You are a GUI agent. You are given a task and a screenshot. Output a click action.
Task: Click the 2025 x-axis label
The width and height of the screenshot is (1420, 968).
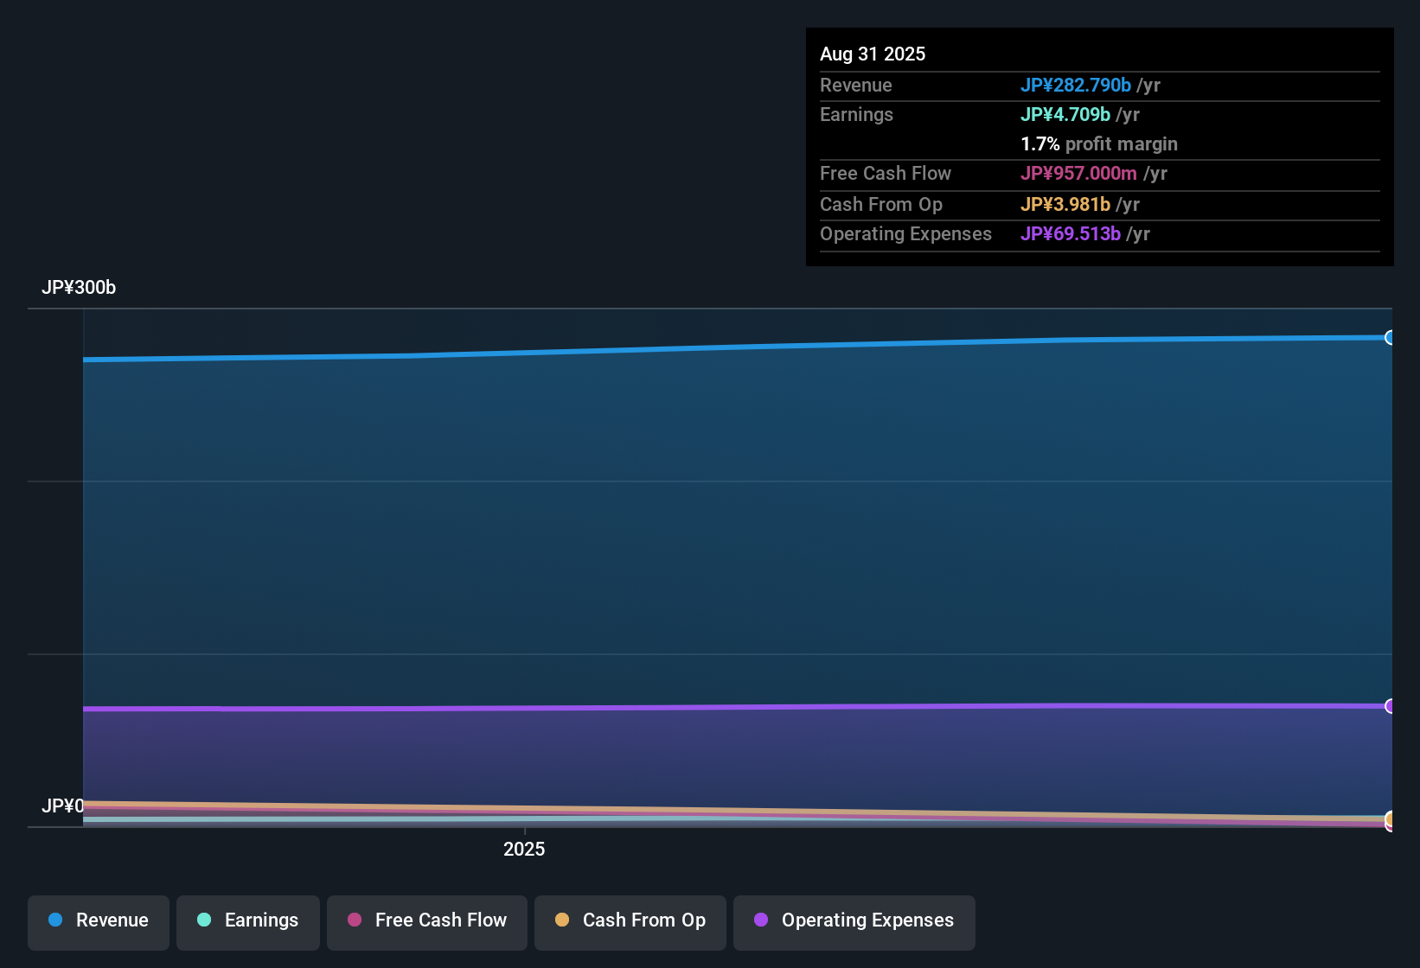coord(524,849)
